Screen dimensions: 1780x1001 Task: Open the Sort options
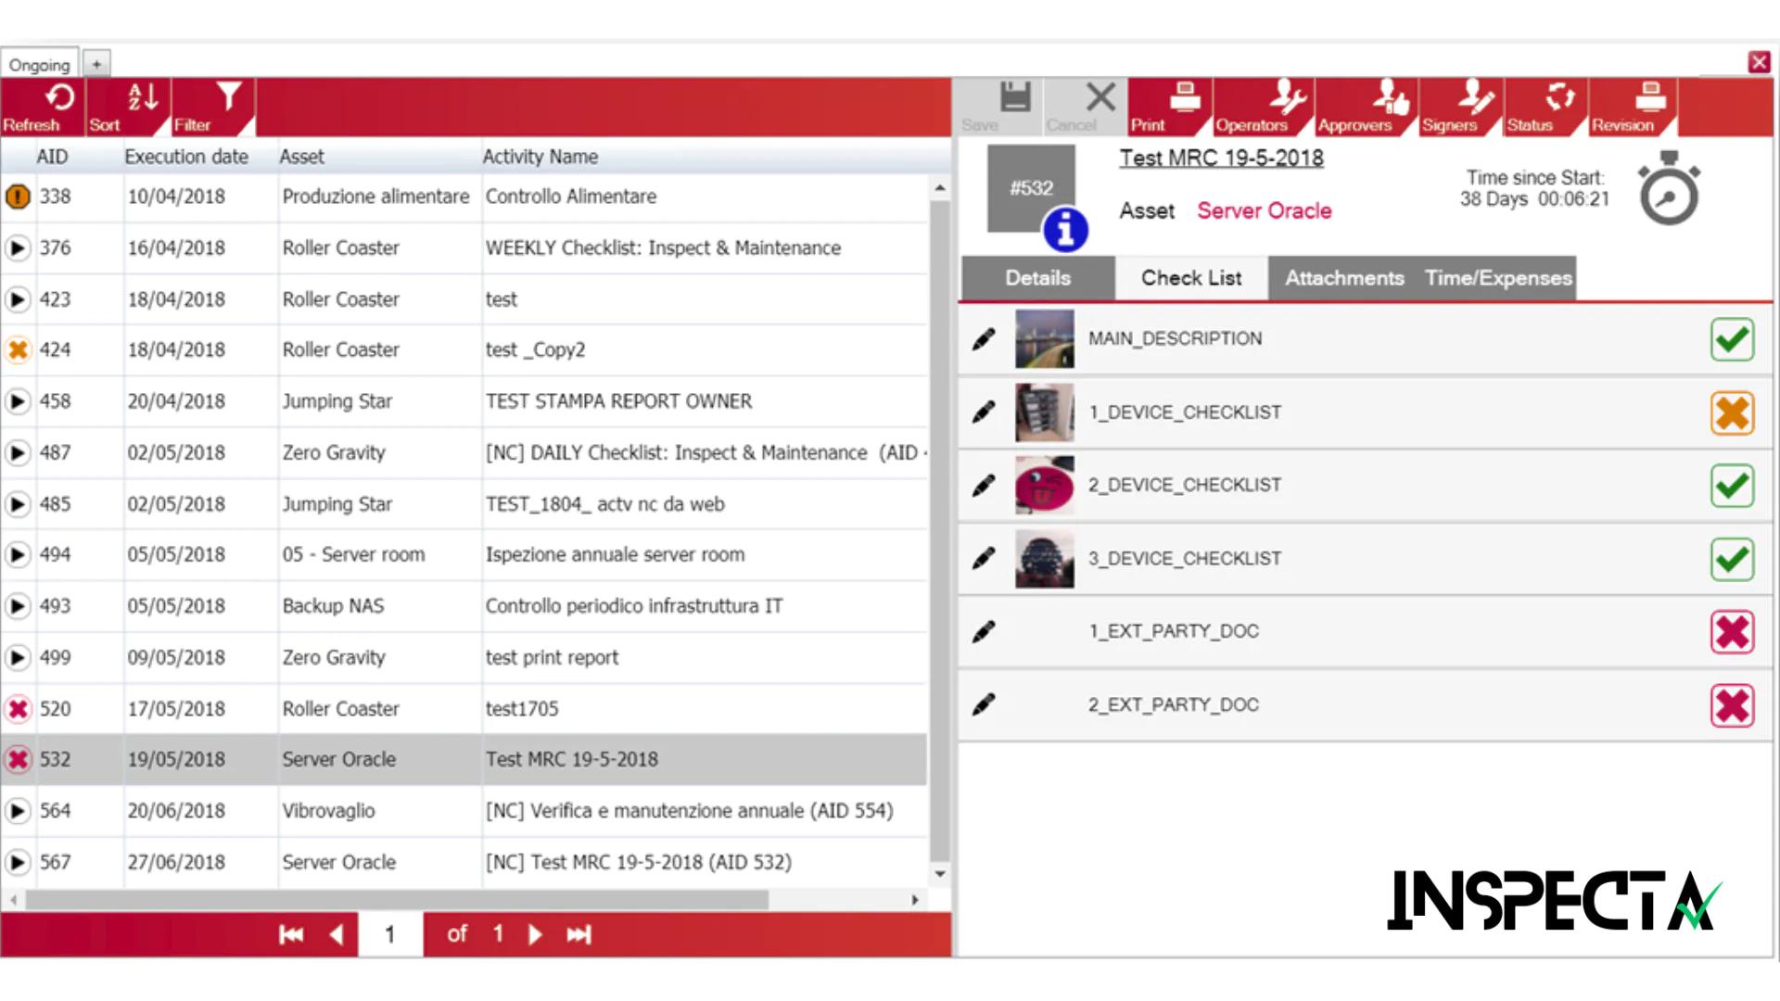click(x=143, y=99)
